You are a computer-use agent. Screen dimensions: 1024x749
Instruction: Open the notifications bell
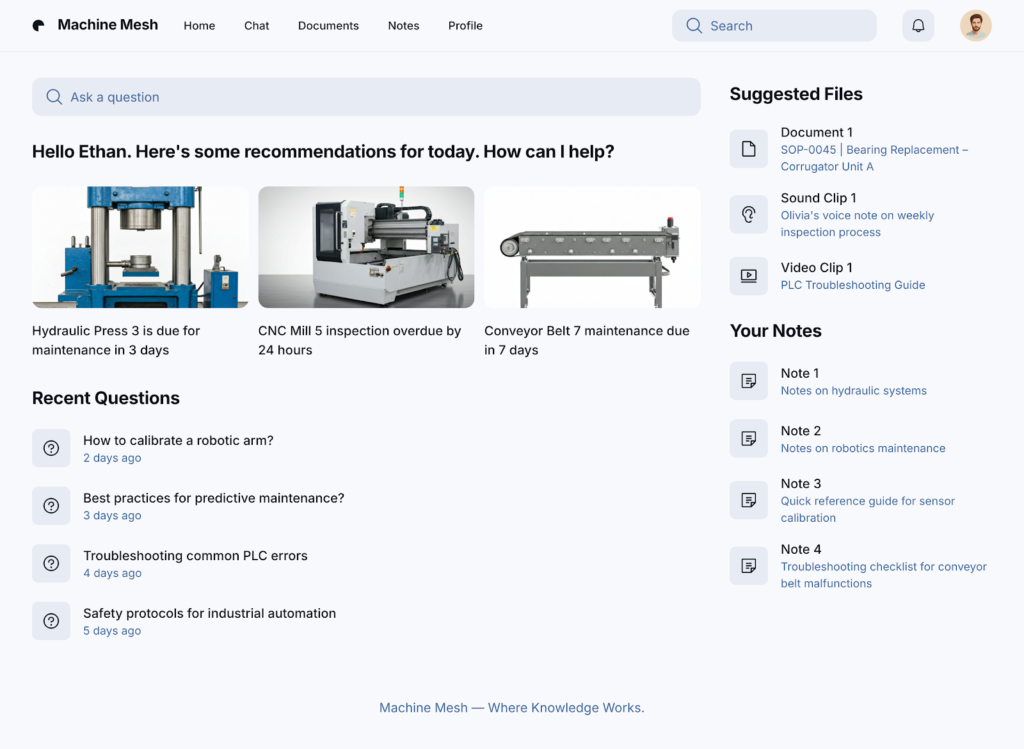coord(918,26)
